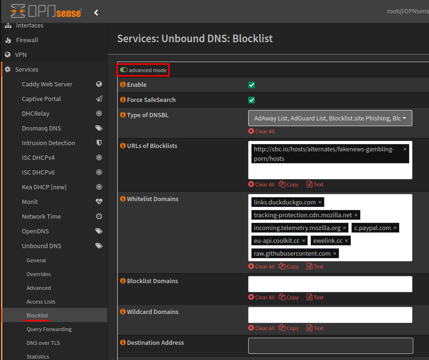
Task: Click the Destination Address input field
Action: 330,346
